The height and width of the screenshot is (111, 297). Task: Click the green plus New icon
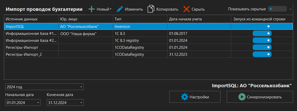pyautogui.click(x=92, y=9)
